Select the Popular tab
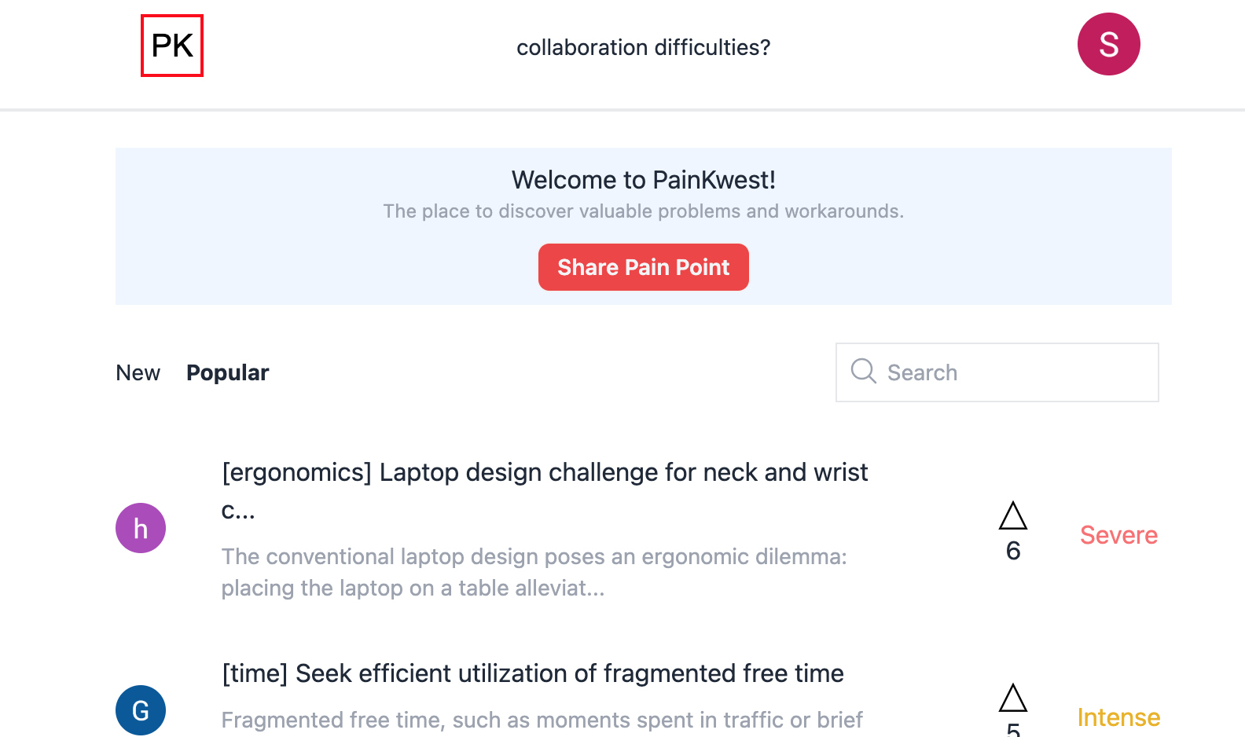 [x=227, y=372]
